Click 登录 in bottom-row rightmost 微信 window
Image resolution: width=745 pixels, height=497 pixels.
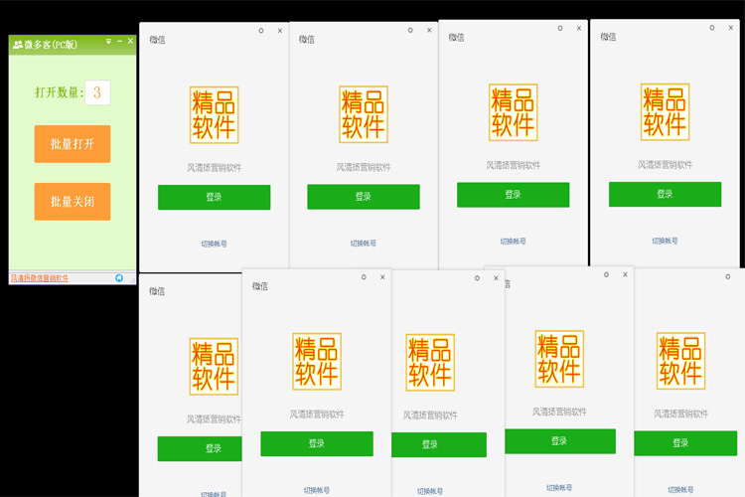click(685, 443)
